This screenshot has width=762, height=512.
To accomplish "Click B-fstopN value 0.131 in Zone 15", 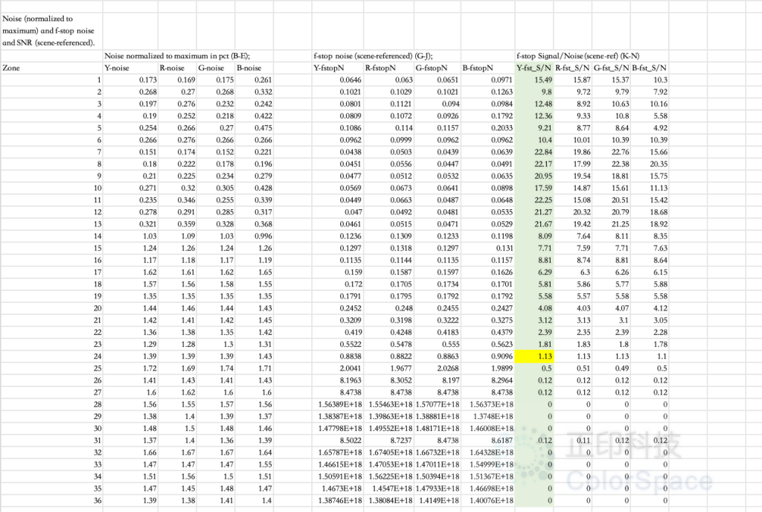I will pos(488,249).
